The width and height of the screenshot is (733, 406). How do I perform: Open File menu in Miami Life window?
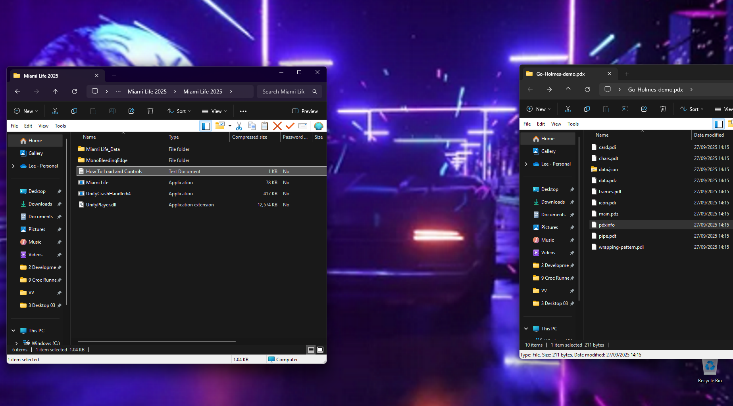(14, 126)
